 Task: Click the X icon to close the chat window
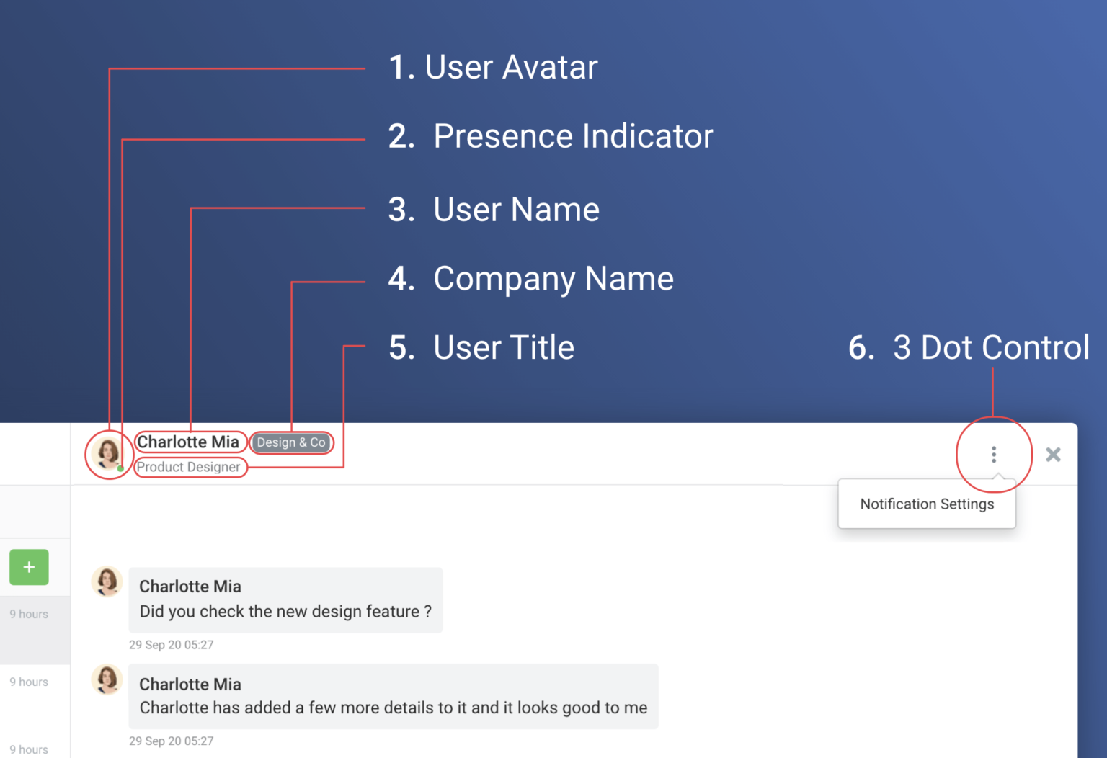click(x=1053, y=455)
